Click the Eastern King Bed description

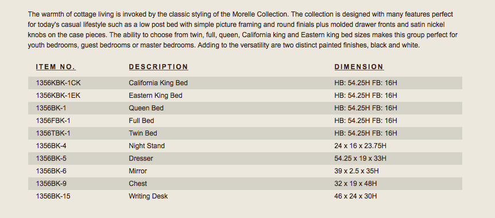pos(155,96)
